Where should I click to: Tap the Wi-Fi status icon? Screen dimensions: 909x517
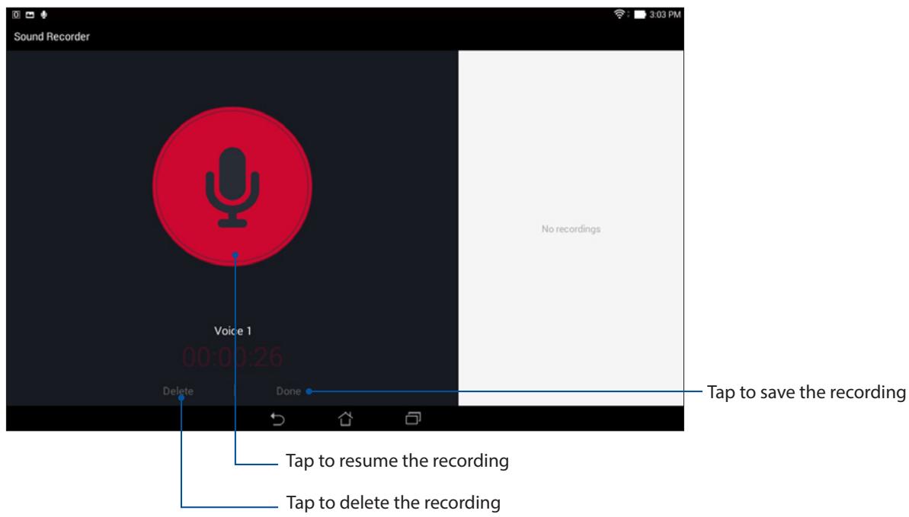tap(619, 14)
